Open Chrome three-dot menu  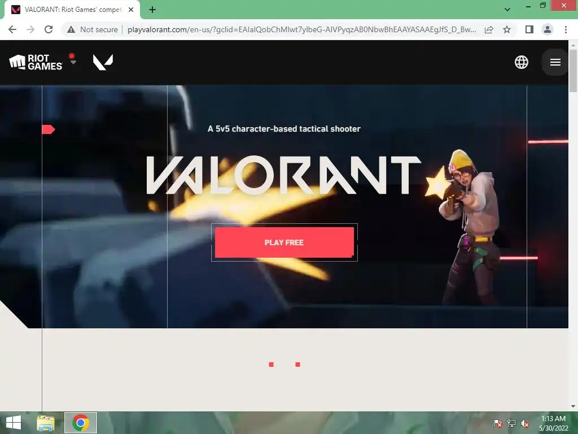pyautogui.click(x=566, y=29)
